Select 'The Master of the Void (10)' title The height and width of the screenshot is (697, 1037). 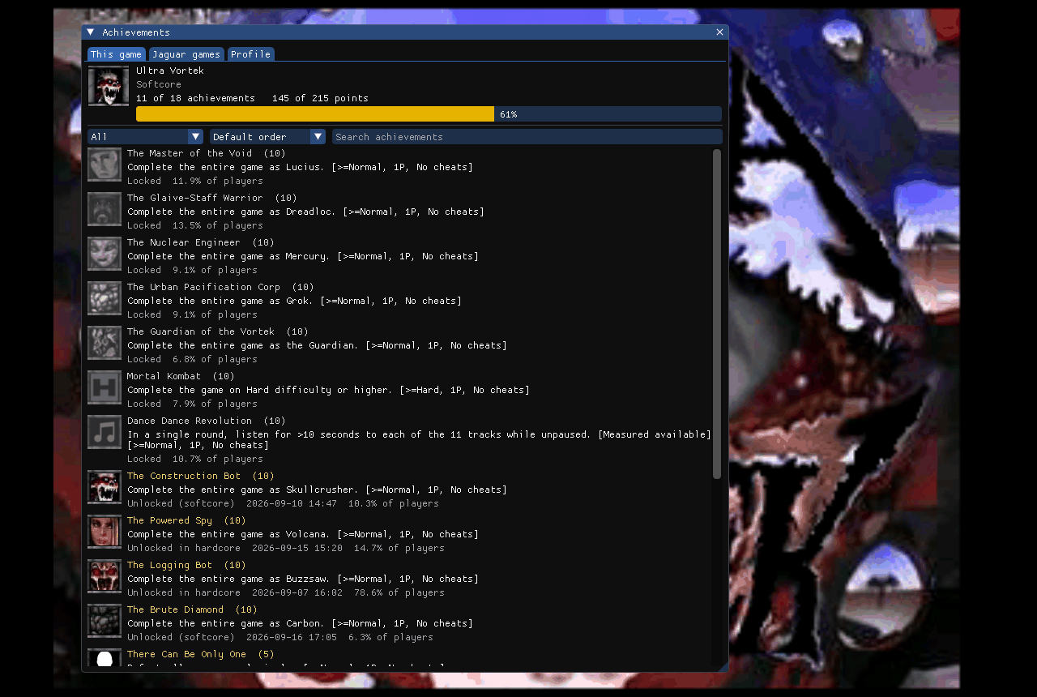click(x=207, y=153)
